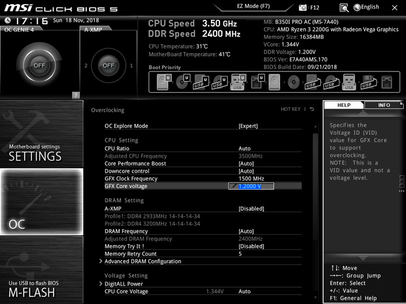Select the CPU Core Voltage row label
Image resolution: width=406 pixels, height=304 pixels.
(126, 292)
